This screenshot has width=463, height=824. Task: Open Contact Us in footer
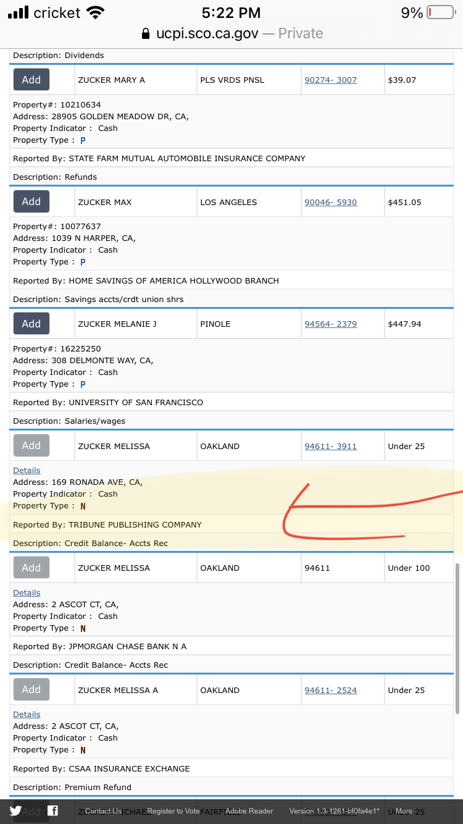click(x=103, y=811)
